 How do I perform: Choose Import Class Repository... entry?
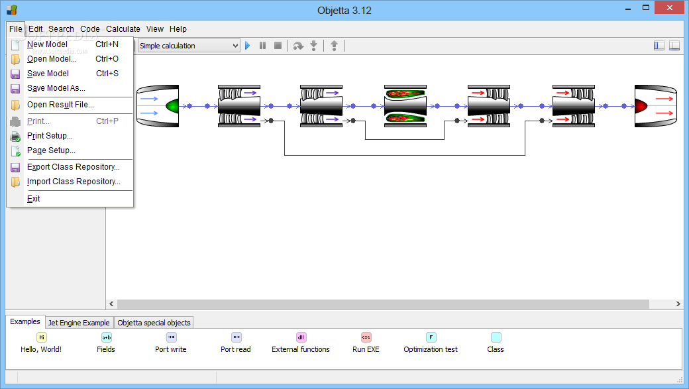70,182
